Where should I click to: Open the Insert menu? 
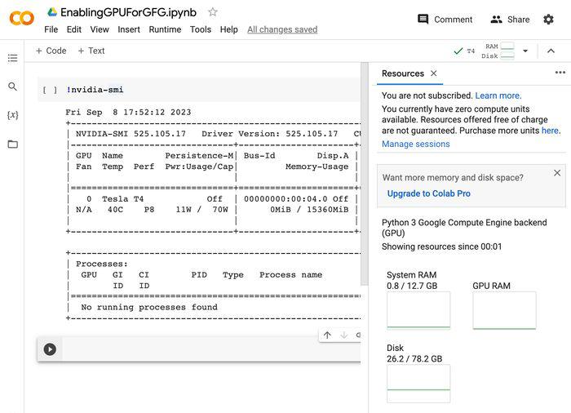tap(129, 29)
